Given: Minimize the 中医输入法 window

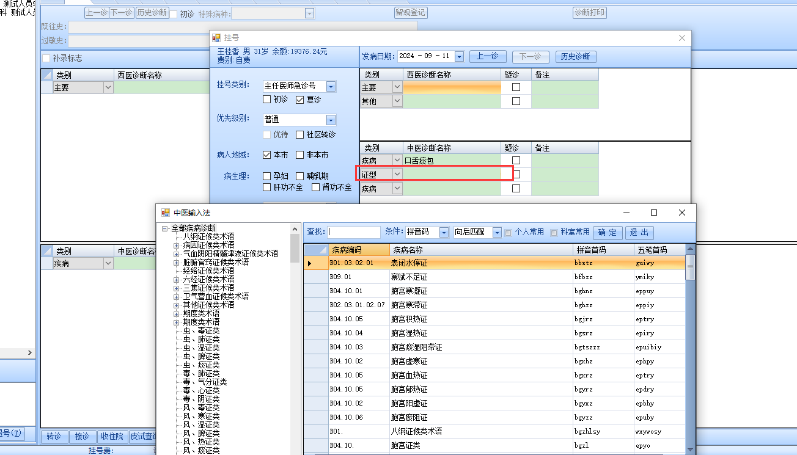Looking at the screenshot, I should (x=626, y=213).
